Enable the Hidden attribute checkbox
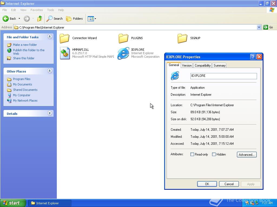This screenshot has width=277, height=207. point(214,154)
